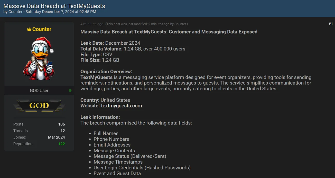The width and height of the screenshot is (335, 178).
Task: Visit the textmyguests.com website link
Action: [121, 105]
